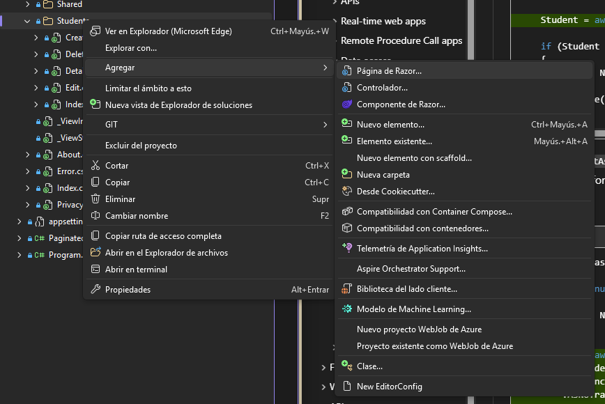Expand the Shared folder node
The image size is (605, 404).
[27, 4]
